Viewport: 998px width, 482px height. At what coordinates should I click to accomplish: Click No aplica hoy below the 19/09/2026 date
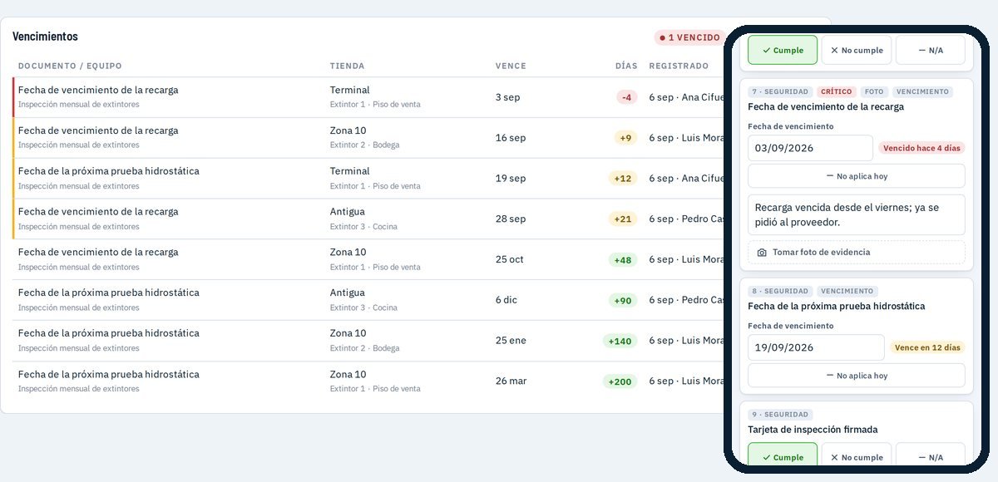pos(857,376)
